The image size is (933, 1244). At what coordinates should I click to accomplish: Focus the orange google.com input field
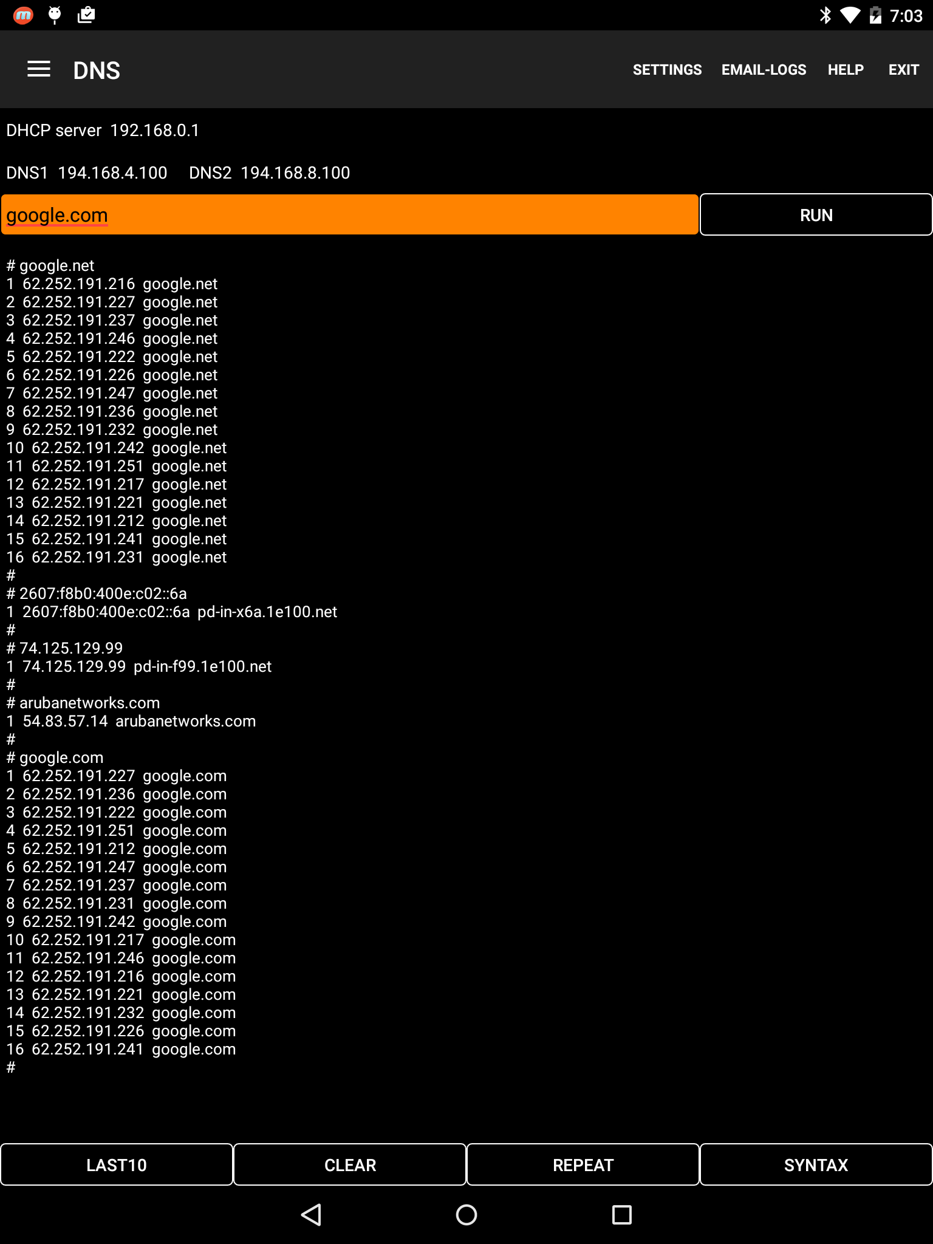[x=349, y=214]
